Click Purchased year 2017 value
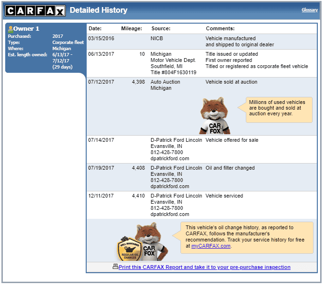Image resolution: width=323 pixels, height=285 pixels. click(x=58, y=36)
